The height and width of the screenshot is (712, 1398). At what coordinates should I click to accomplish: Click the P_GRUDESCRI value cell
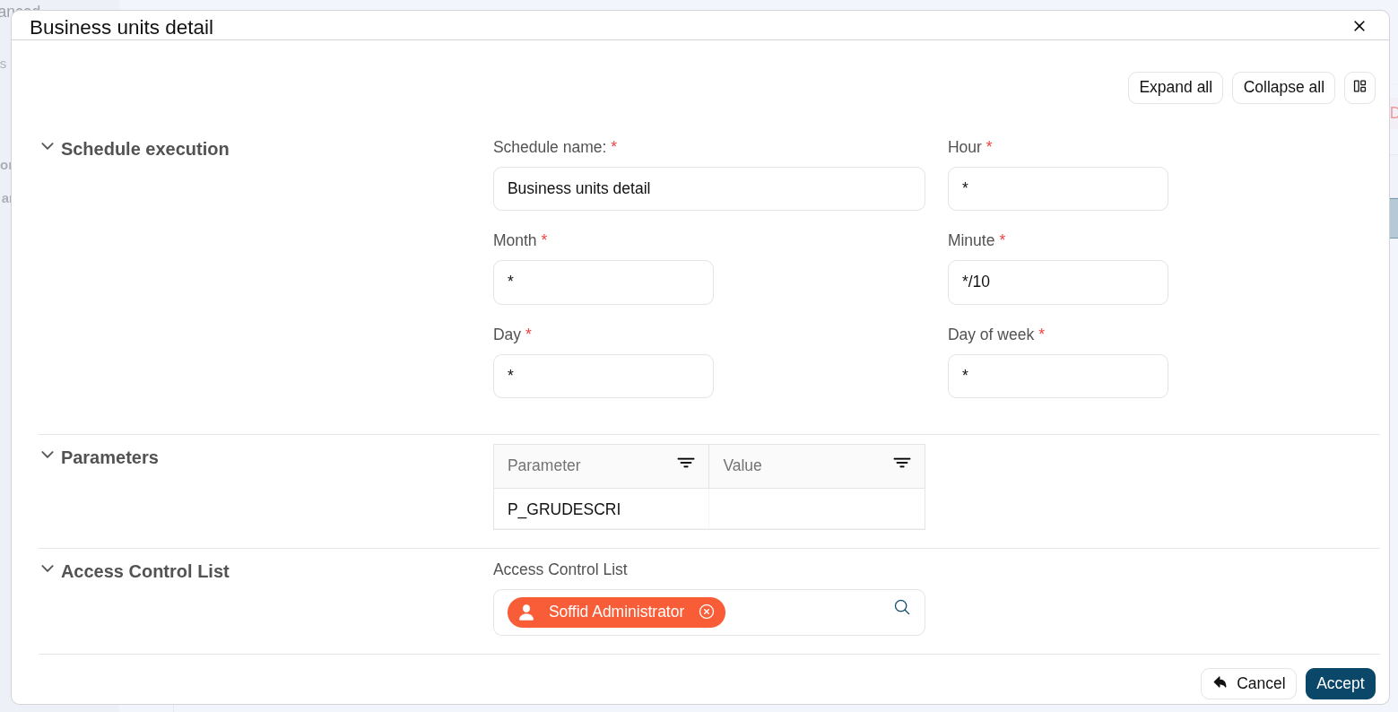(x=816, y=509)
